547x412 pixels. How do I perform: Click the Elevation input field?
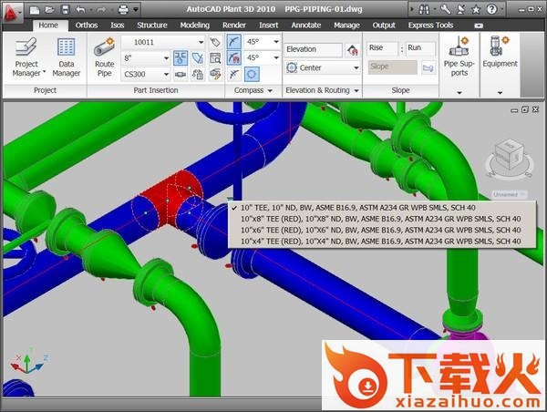tap(314, 49)
